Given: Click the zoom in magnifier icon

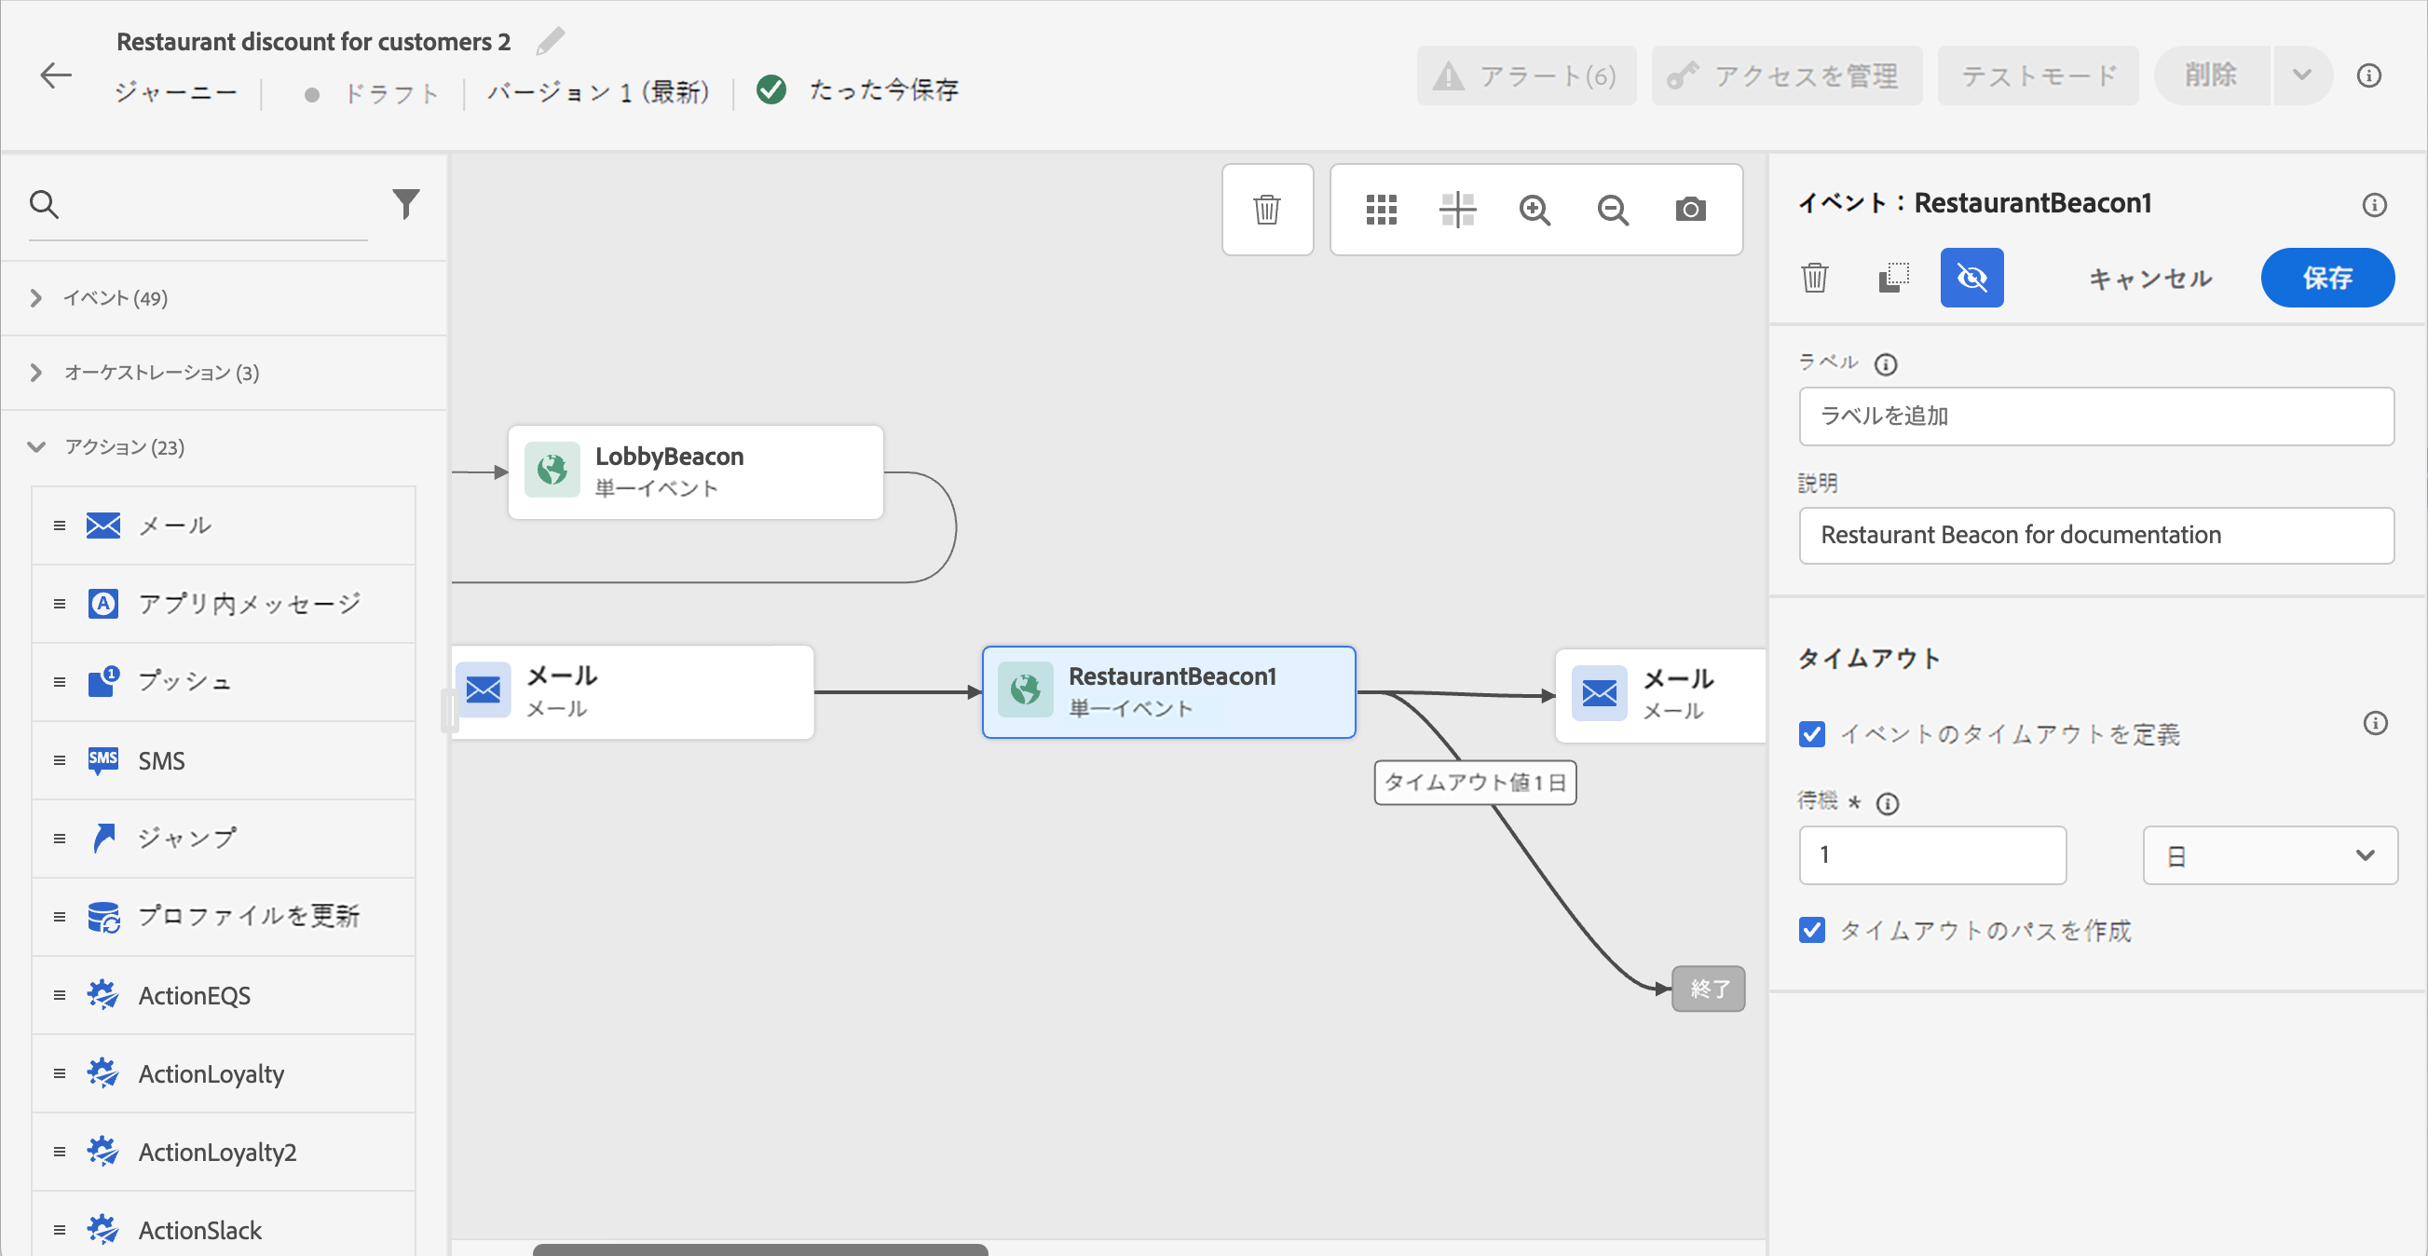Looking at the screenshot, I should 1535,210.
